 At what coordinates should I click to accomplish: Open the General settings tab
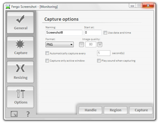coord(20,23)
